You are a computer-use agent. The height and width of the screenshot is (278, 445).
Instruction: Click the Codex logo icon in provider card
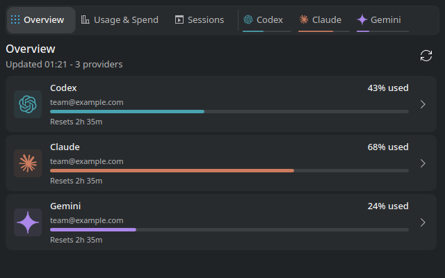(28, 104)
